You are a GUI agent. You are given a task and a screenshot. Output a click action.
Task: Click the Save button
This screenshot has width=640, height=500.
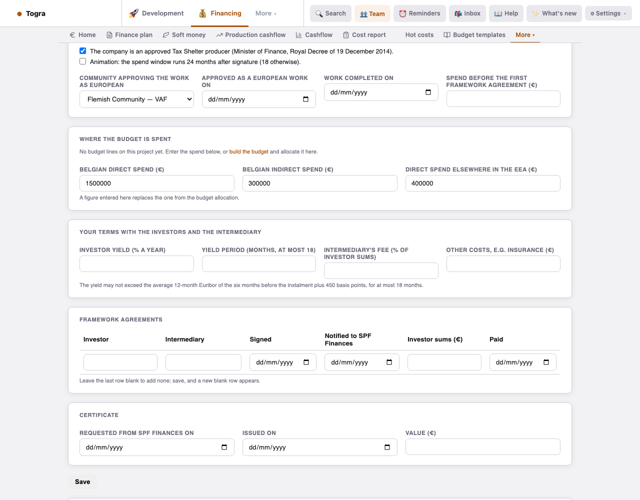pos(82,481)
